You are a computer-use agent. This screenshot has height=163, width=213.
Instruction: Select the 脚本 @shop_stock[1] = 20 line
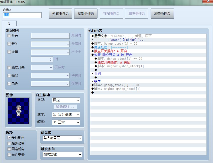tap(148, 44)
